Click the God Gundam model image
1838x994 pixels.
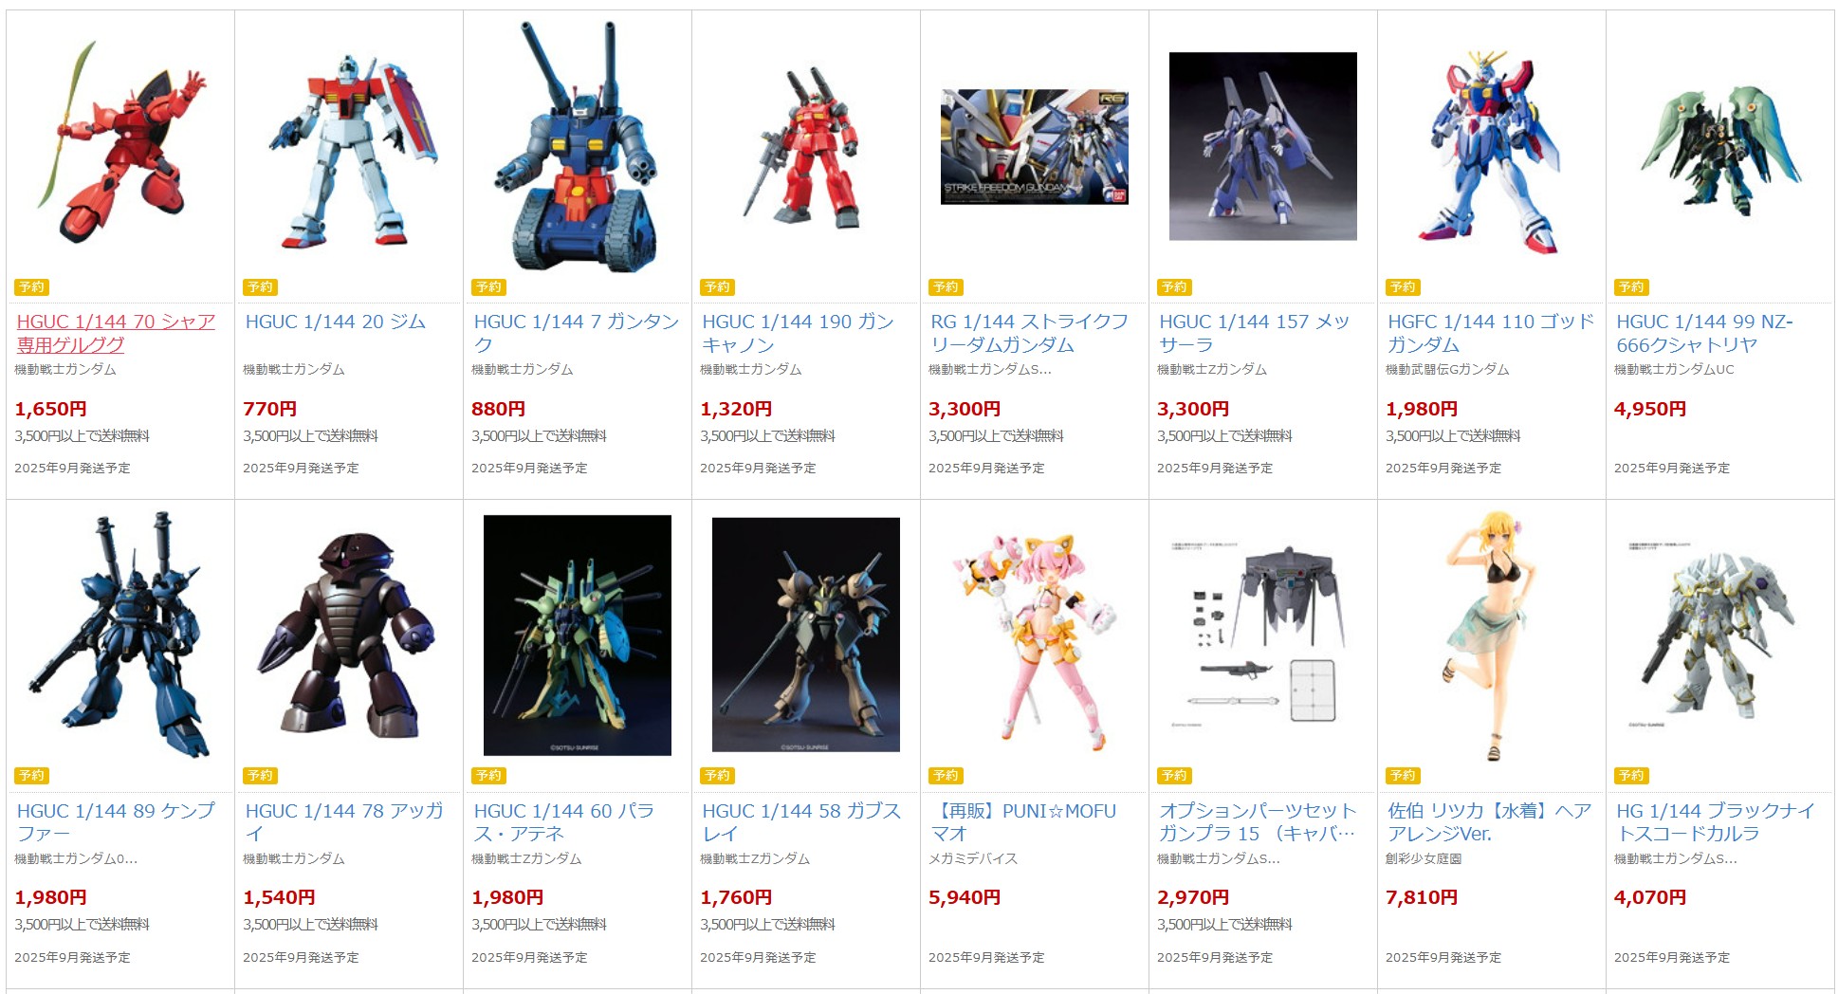1491,152
